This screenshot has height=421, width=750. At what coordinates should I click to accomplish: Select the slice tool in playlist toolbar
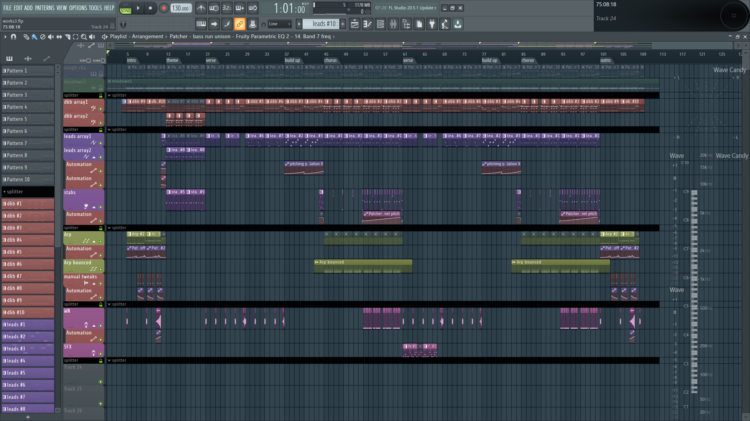(67, 37)
